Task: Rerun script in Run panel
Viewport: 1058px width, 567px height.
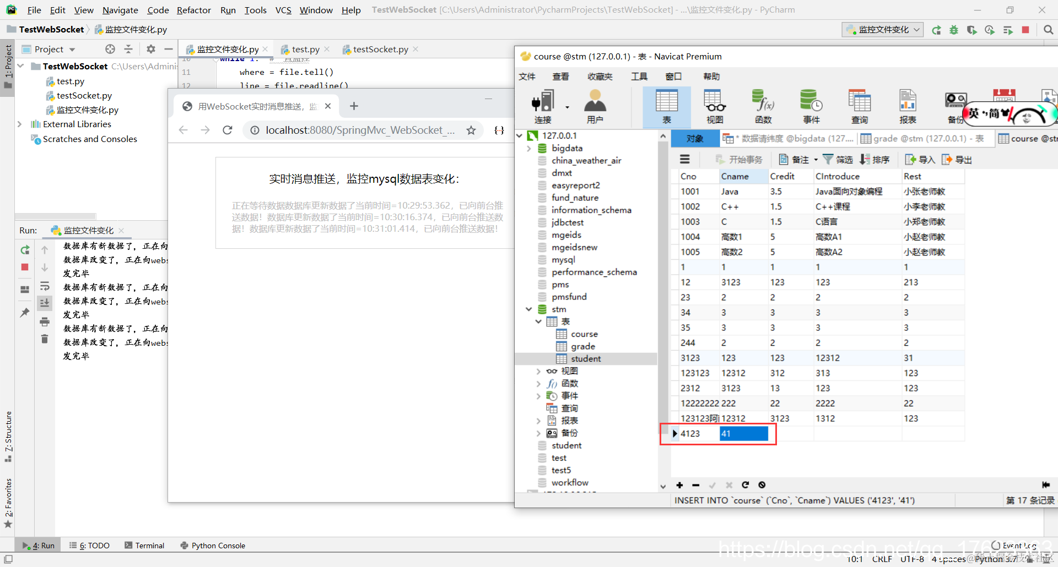Action: point(25,250)
